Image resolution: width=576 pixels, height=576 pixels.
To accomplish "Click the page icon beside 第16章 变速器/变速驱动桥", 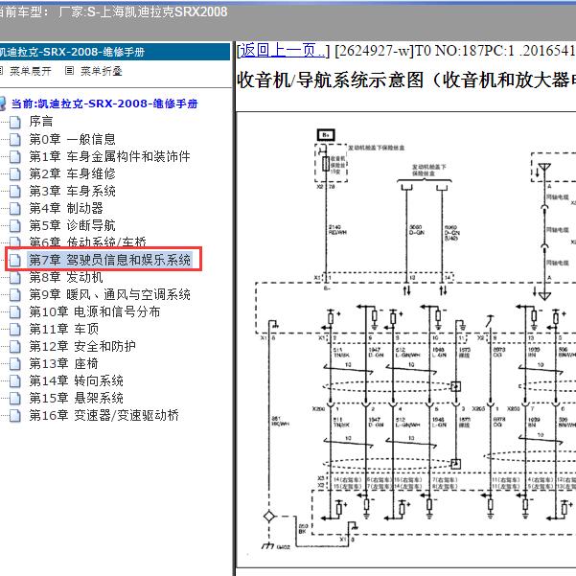I will point(15,416).
